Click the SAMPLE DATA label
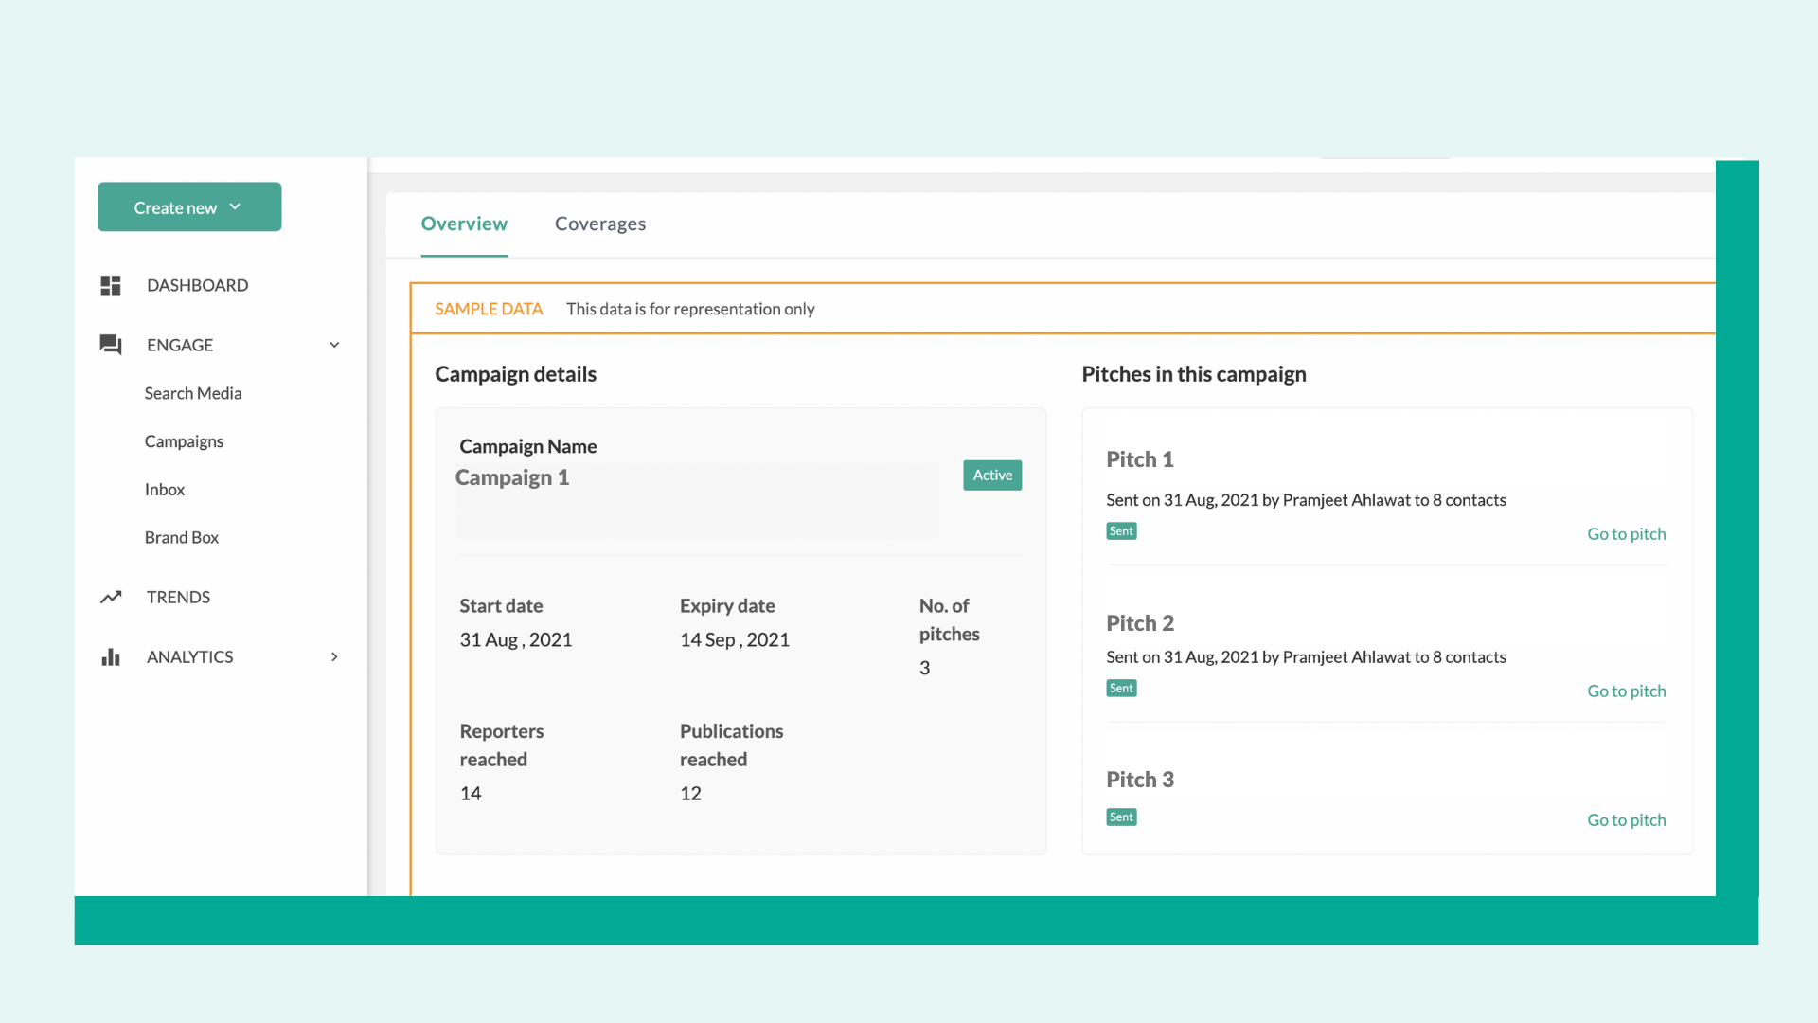This screenshot has height=1023, width=1818. 489,309
